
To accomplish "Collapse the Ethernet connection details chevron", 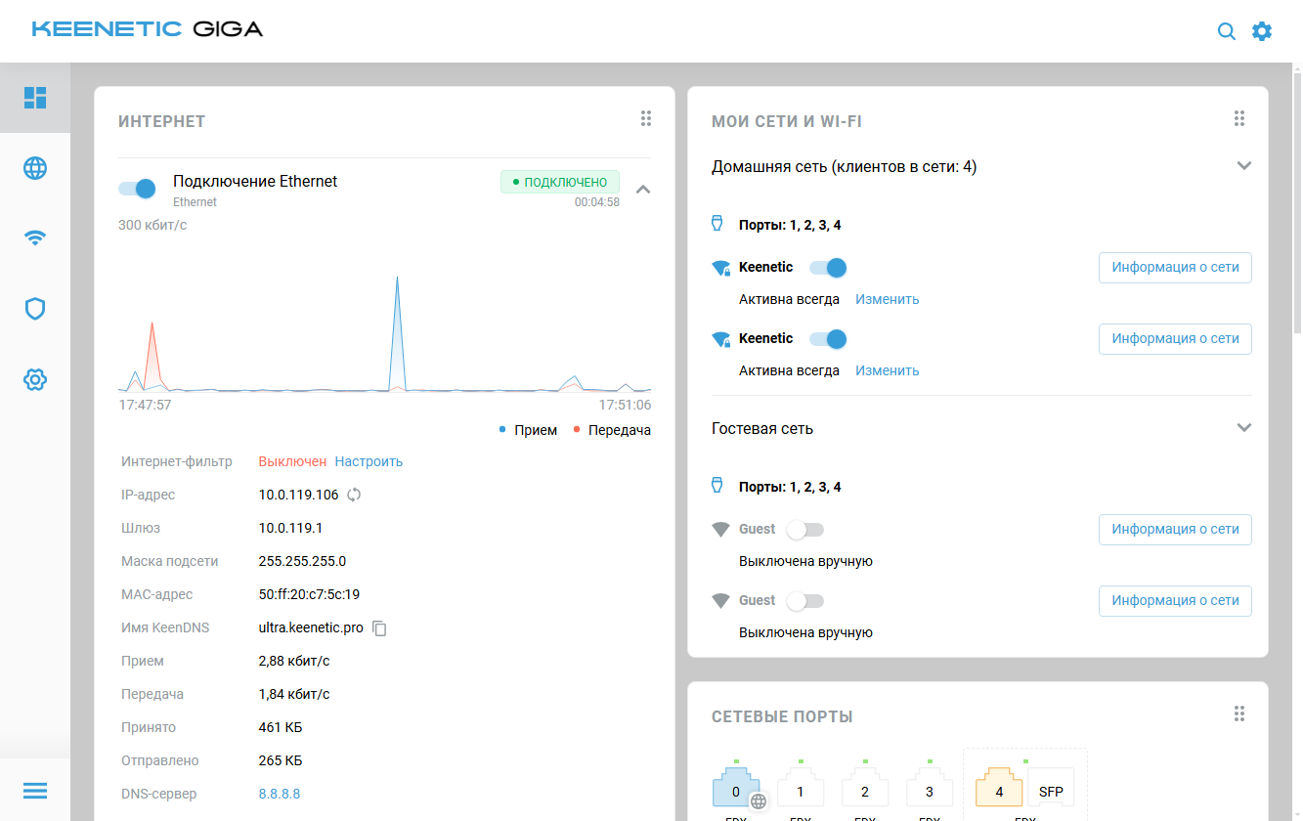I will pos(643,190).
